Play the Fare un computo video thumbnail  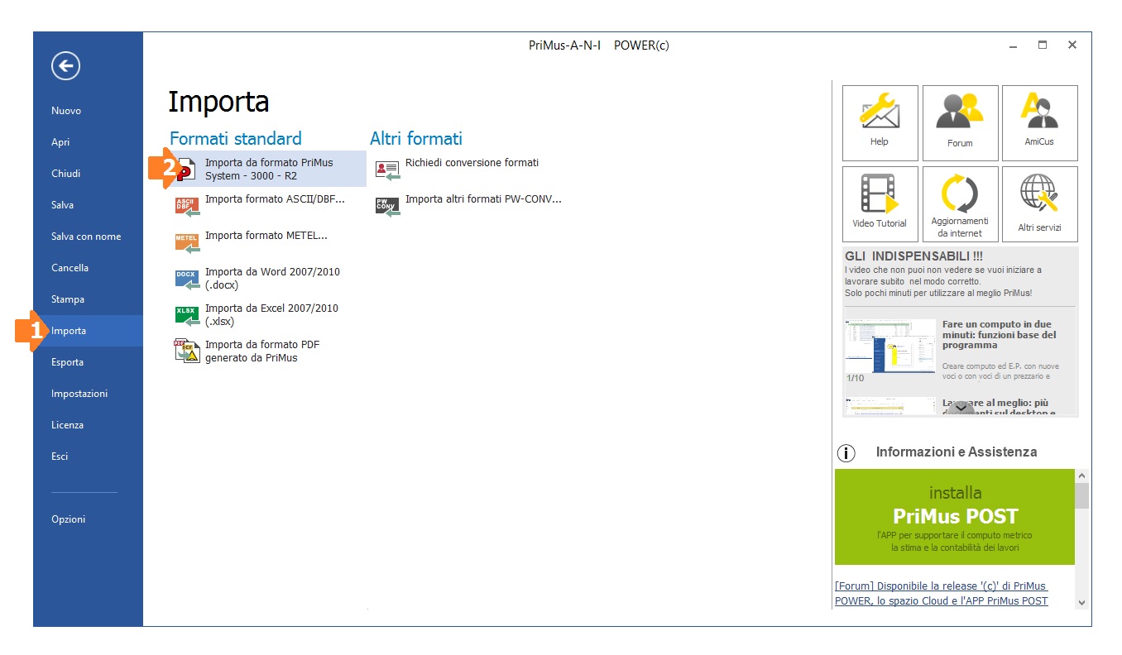[x=889, y=347]
